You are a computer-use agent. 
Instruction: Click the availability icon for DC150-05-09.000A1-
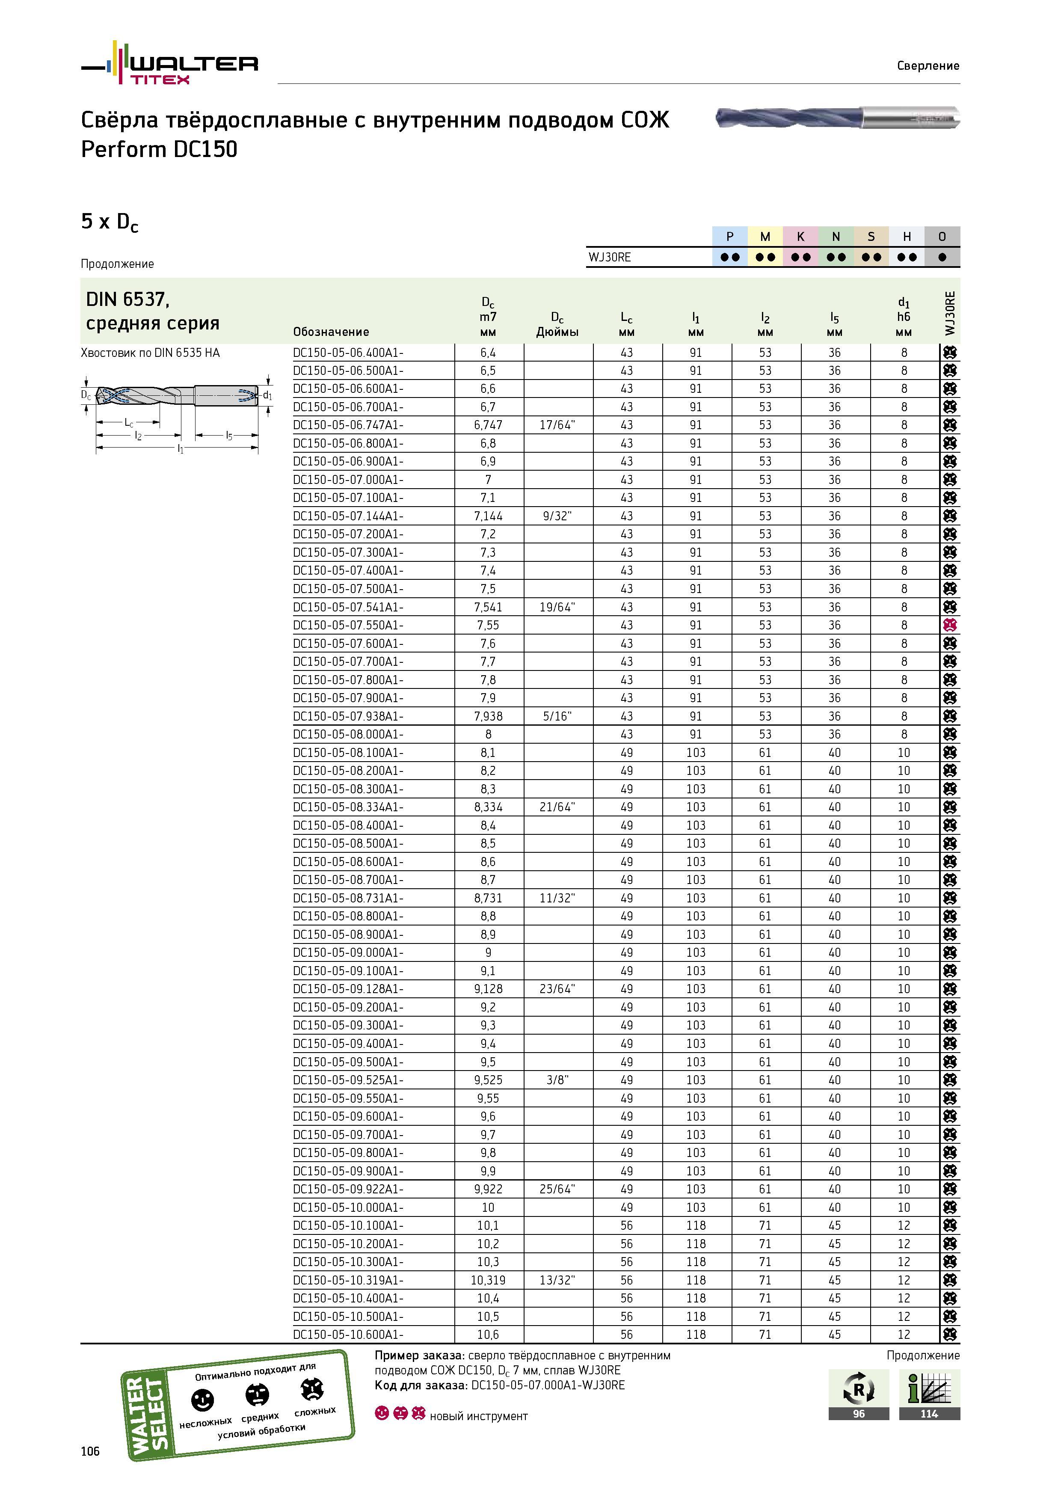click(950, 952)
